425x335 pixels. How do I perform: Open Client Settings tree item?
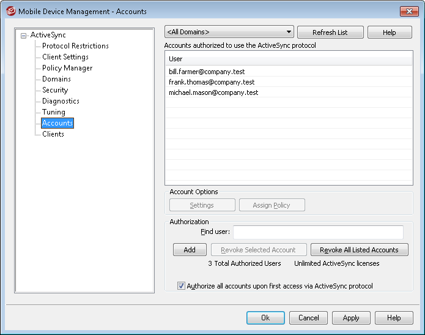coord(65,57)
